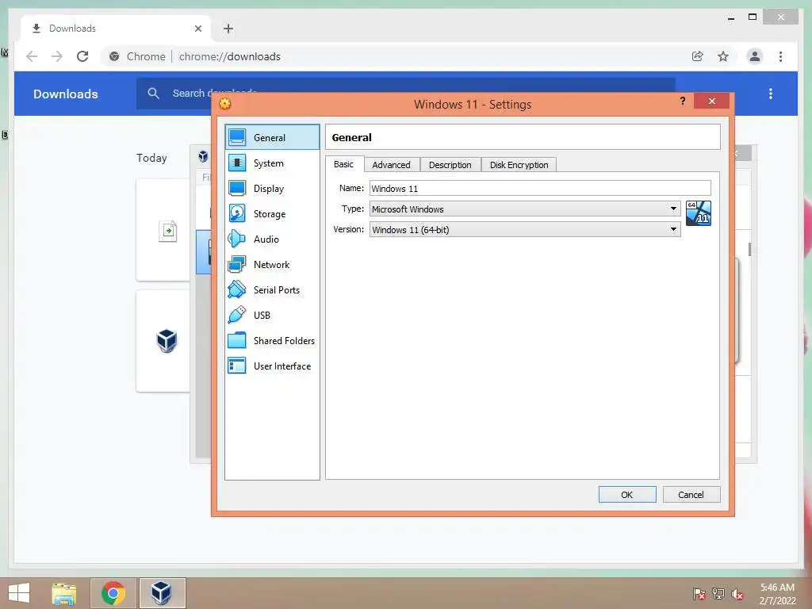812x609 pixels.
Task: Open the System settings category icon
Action: coord(237,163)
